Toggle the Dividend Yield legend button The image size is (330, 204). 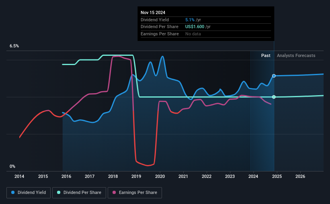(x=29, y=193)
